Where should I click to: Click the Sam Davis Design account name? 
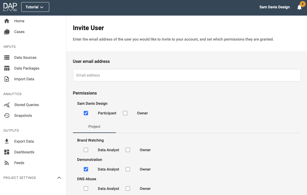tap(274, 7)
